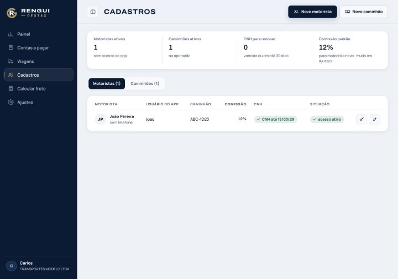
Task: Add a Novo caminhão
Action: coord(364,12)
